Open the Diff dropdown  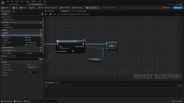pos(32,8)
